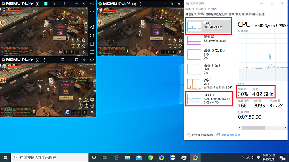Tap the Android back triangle in MEmu (1) sidebar

click(92, 27)
